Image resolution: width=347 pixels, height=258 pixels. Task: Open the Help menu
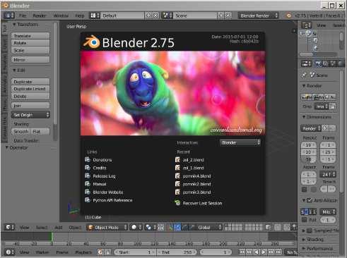(x=80, y=16)
